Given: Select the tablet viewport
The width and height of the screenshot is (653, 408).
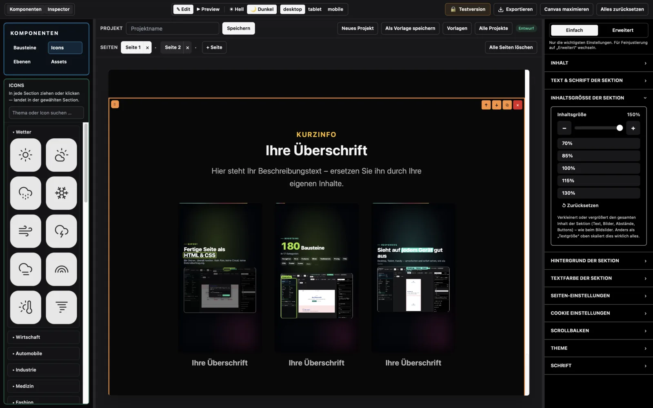Looking at the screenshot, I should pyautogui.click(x=315, y=9).
